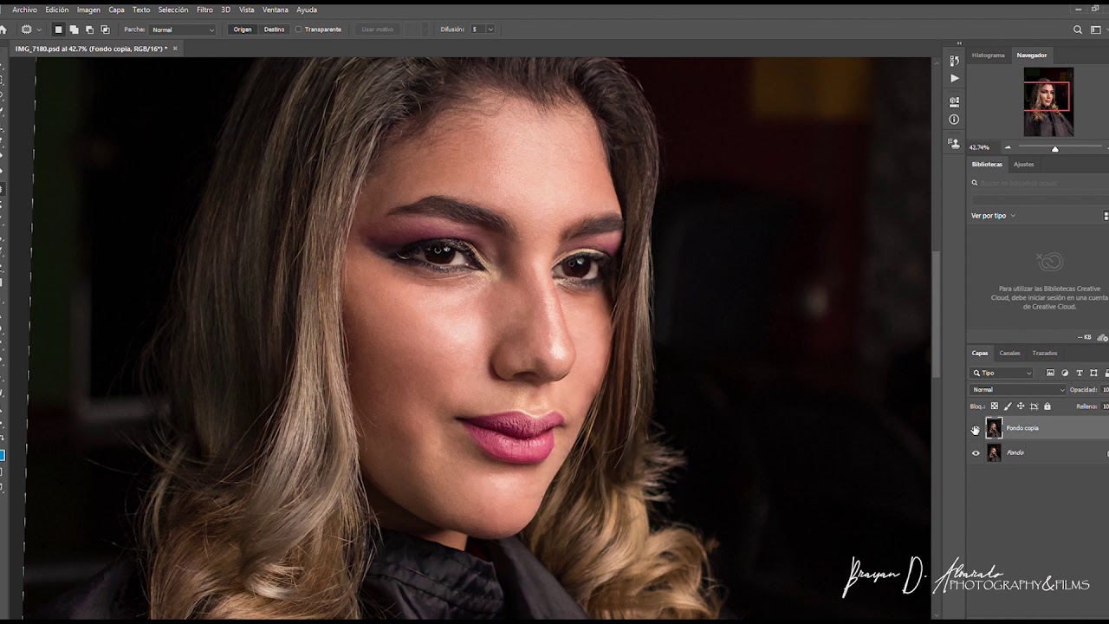Lock artboard nesting icon
Viewport: 1109px width, 624px height.
tap(1034, 406)
